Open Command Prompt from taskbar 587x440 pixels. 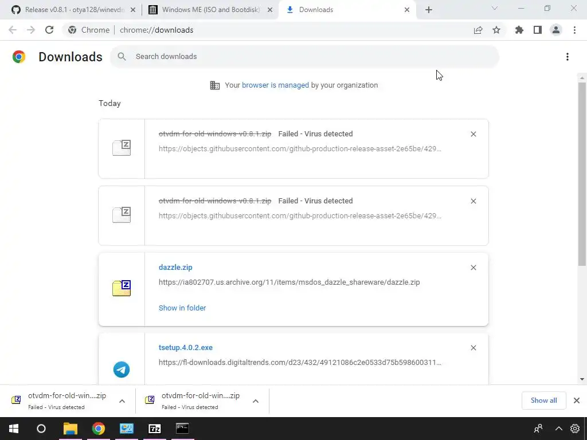(x=182, y=429)
